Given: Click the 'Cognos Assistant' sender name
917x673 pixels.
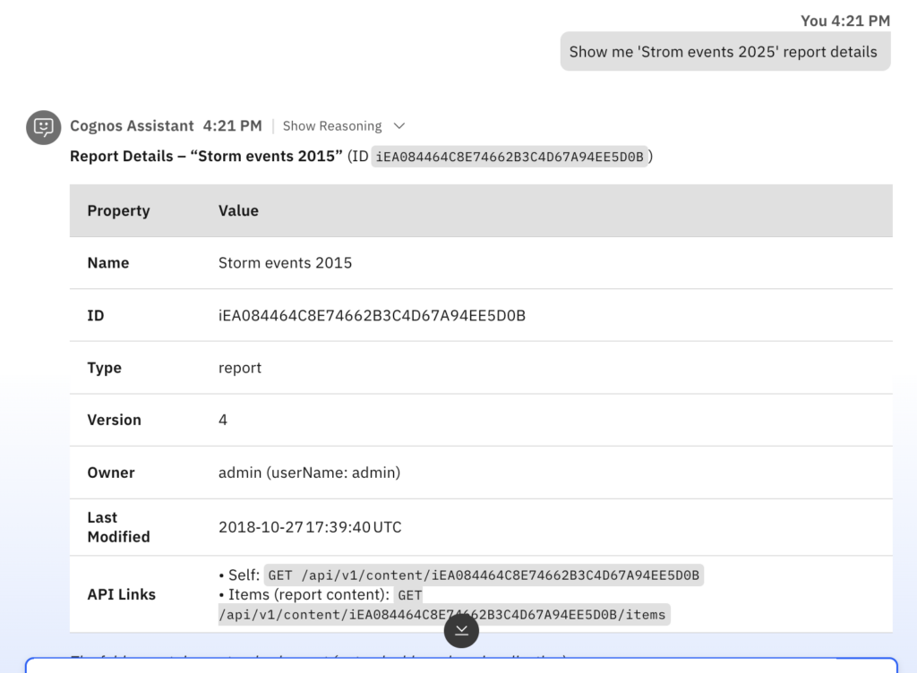Looking at the screenshot, I should tap(132, 126).
